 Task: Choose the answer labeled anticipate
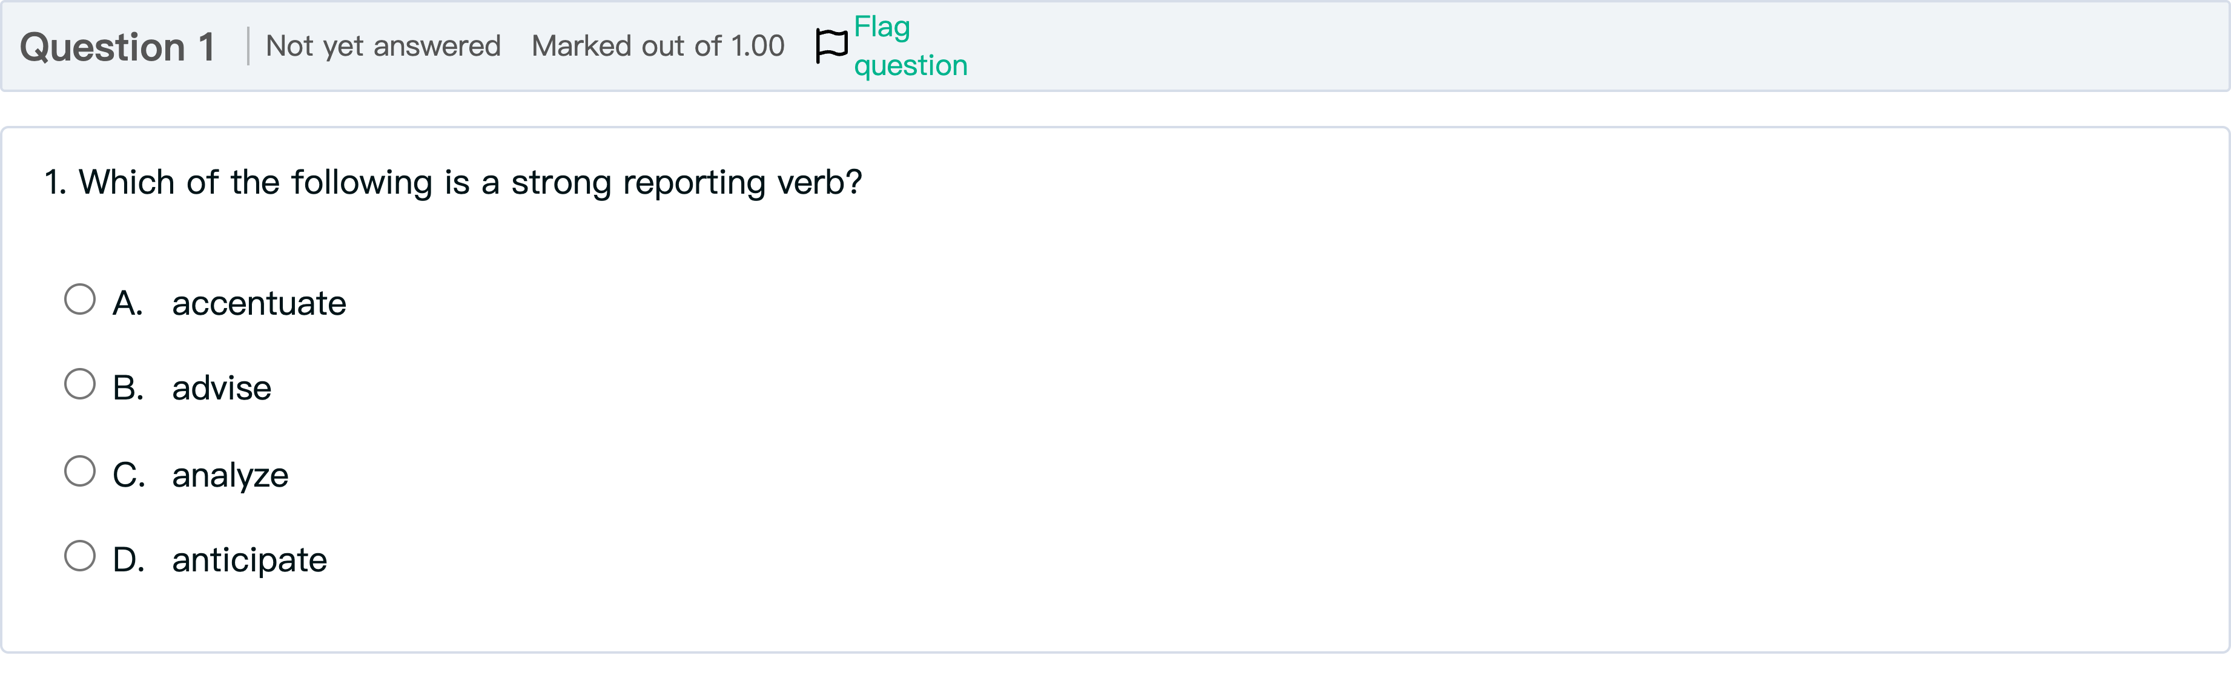tap(250, 559)
